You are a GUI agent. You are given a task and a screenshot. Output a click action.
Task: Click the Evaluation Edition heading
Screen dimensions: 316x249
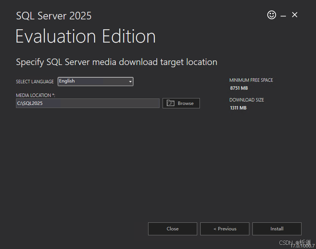pos(86,36)
